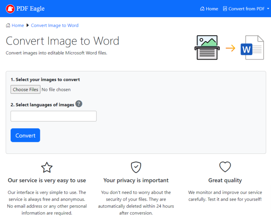Click the black breadcrumb separator triangle
The width and height of the screenshot is (271, 218).
[28, 25]
